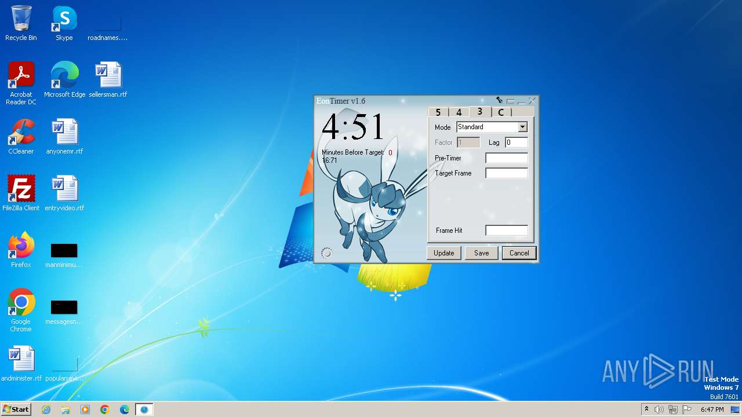Select anyonemr.rtf document icon
This screenshot has height=417, width=742.
tap(64, 137)
